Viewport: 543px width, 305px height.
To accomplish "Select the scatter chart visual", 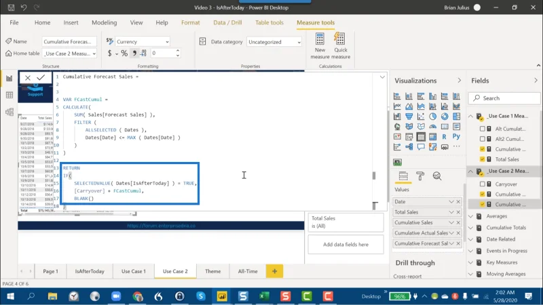I will [x=421, y=117].
